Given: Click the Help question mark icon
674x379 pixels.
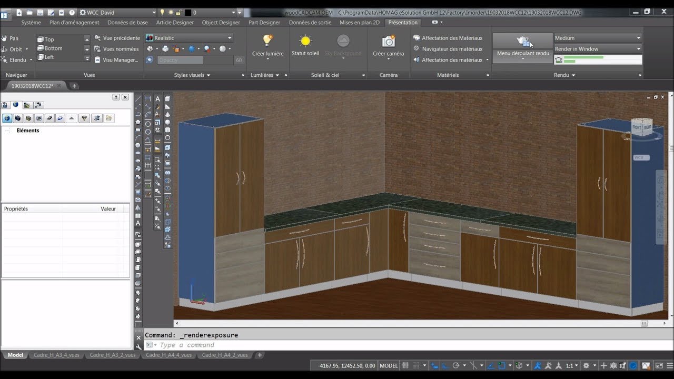Looking at the screenshot, I should (72, 12).
